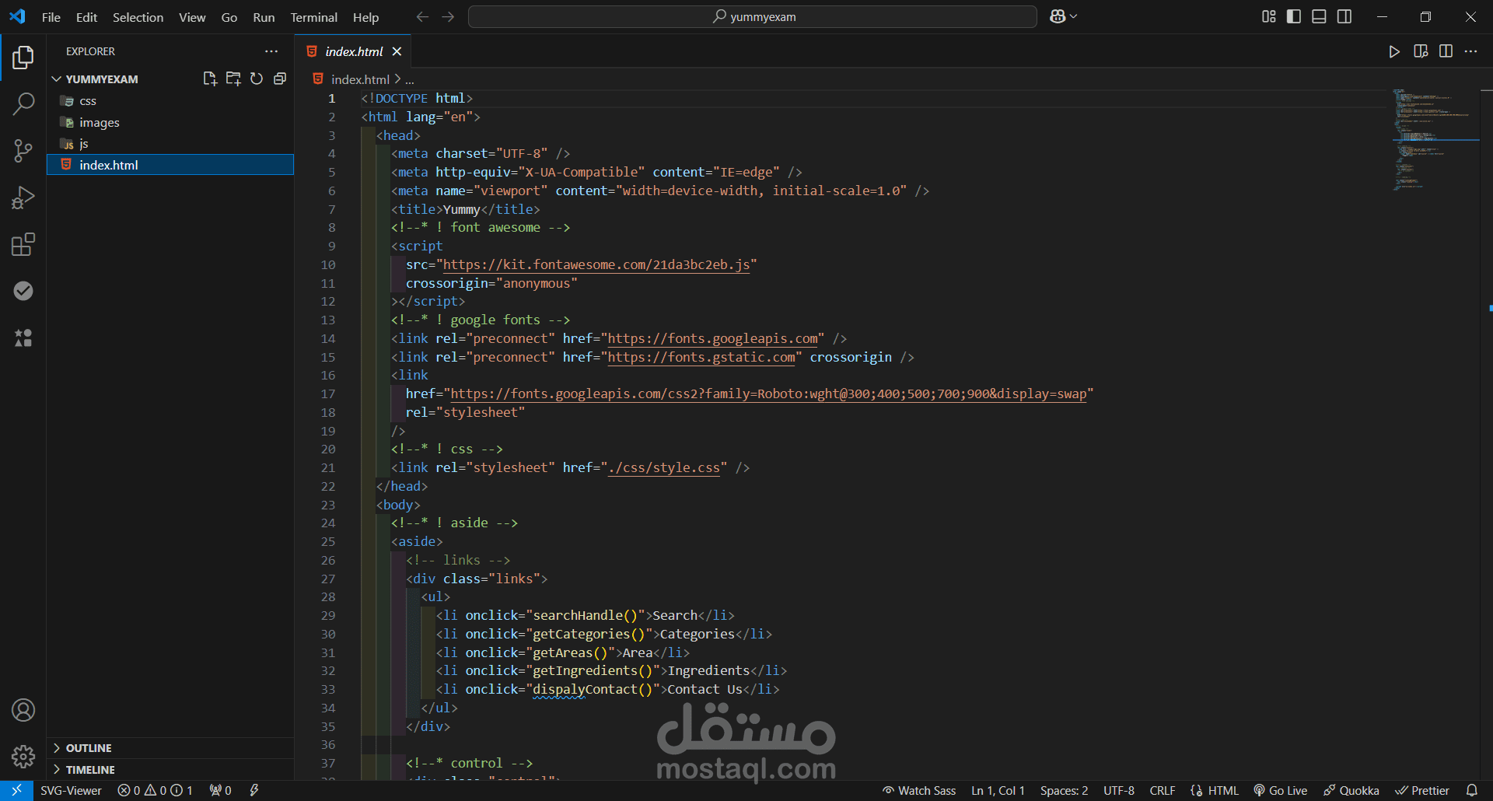
Task: Expand the images folder
Action: [x=100, y=123]
